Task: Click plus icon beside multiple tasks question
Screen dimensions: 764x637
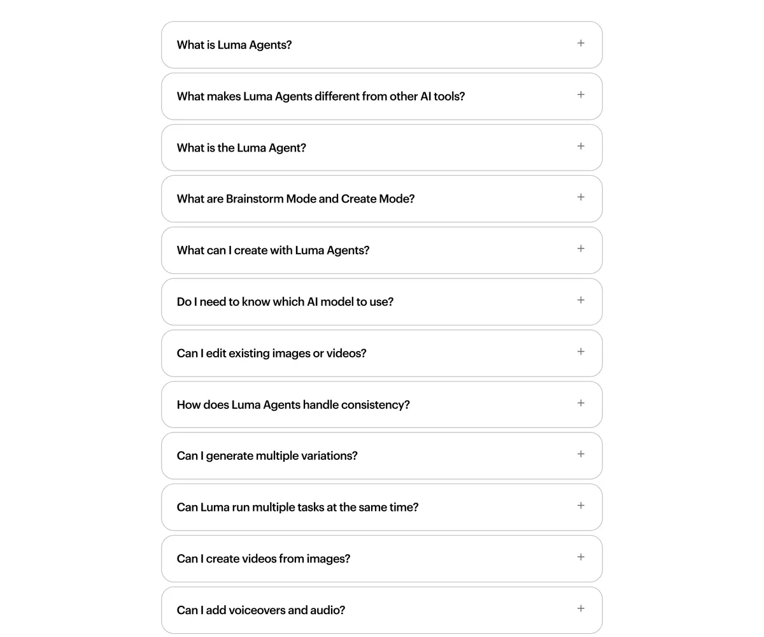Action: 581,506
